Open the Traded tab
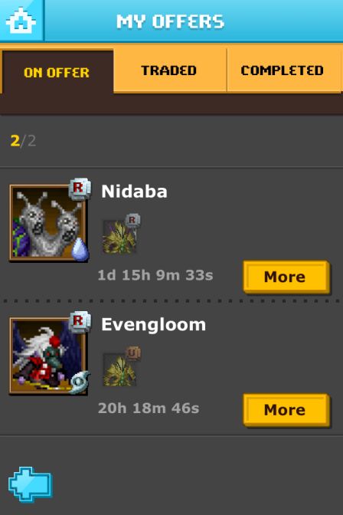Image resolution: width=343 pixels, height=515 pixels. [170, 71]
